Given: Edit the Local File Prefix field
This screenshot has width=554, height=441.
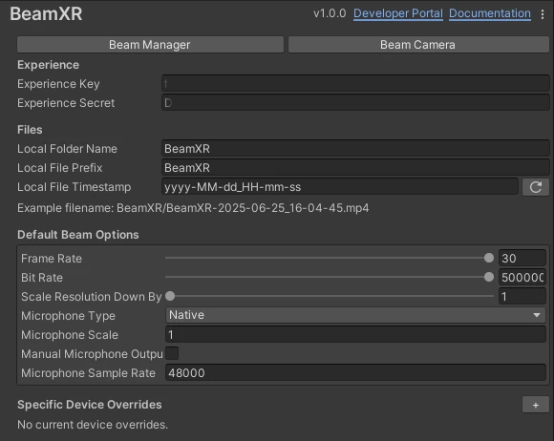Looking at the screenshot, I should click(355, 168).
